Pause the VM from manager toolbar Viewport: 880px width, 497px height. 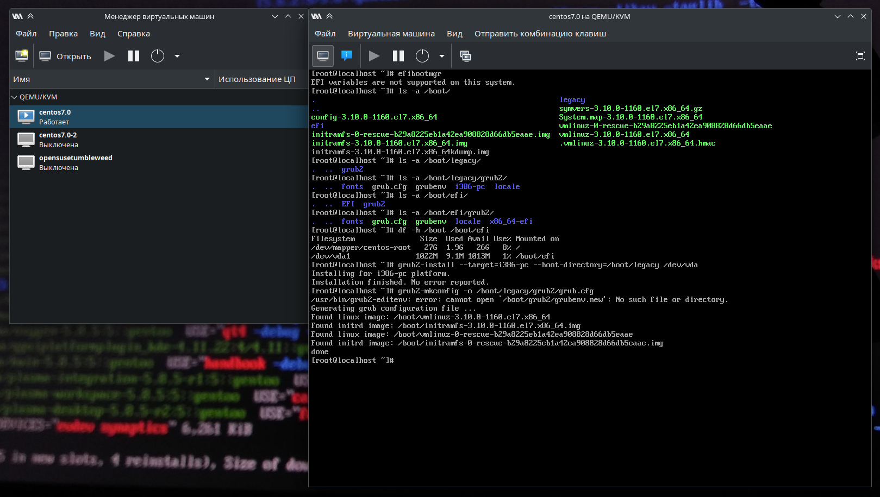(134, 56)
